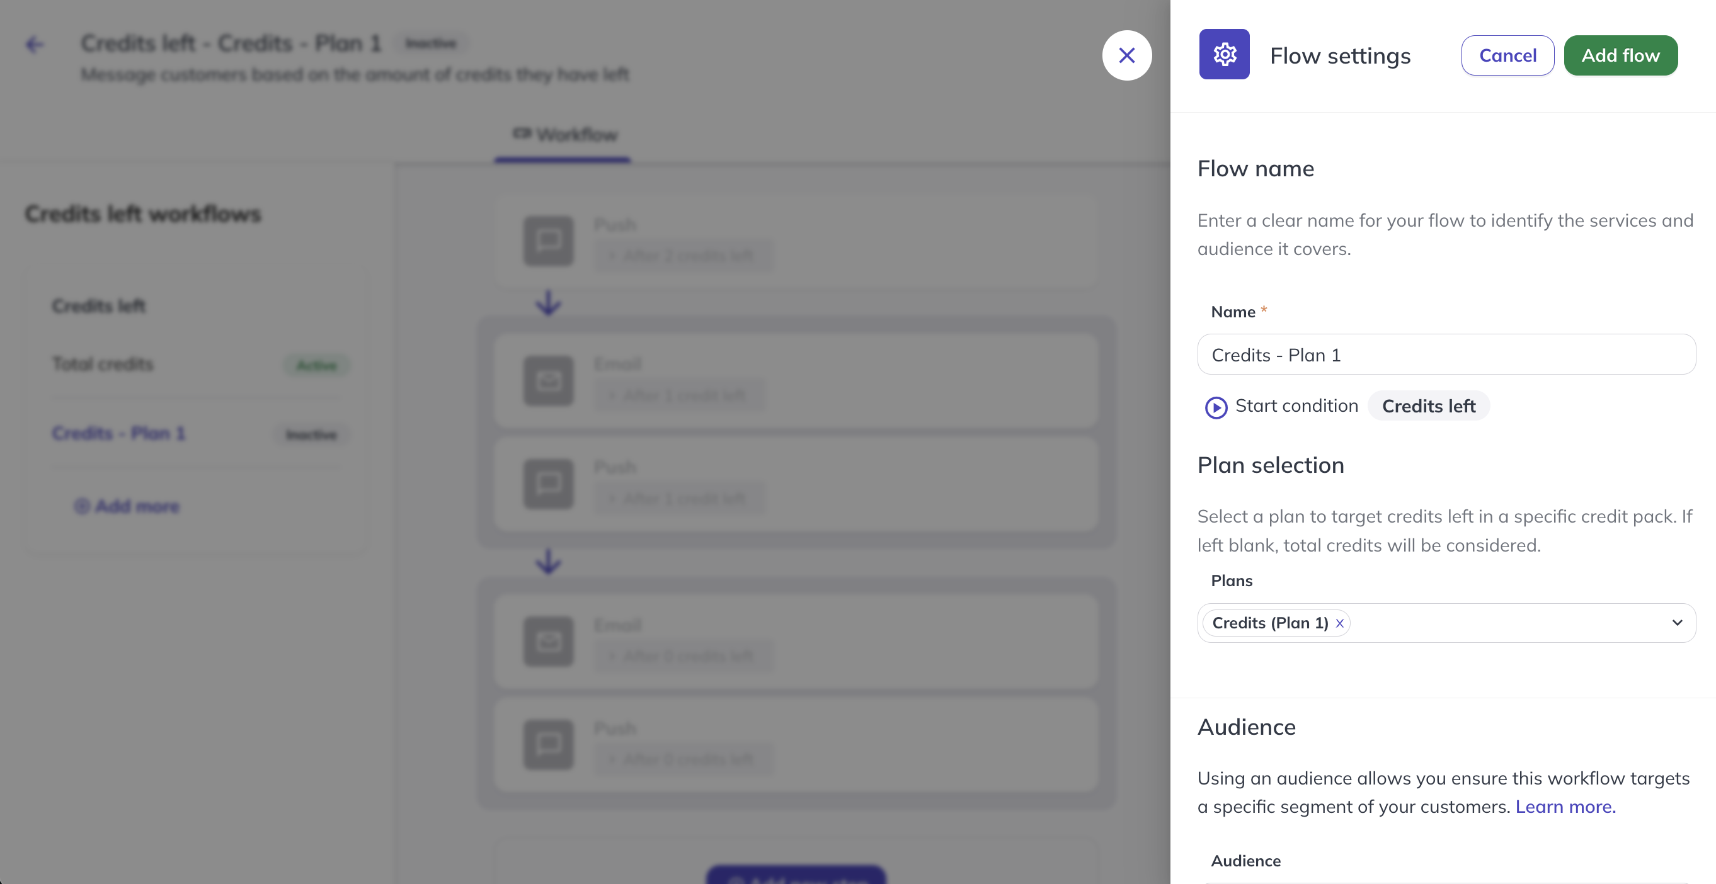Viewport: 1716px width, 884px height.
Task: Click the Add flow button
Action: [1620, 55]
